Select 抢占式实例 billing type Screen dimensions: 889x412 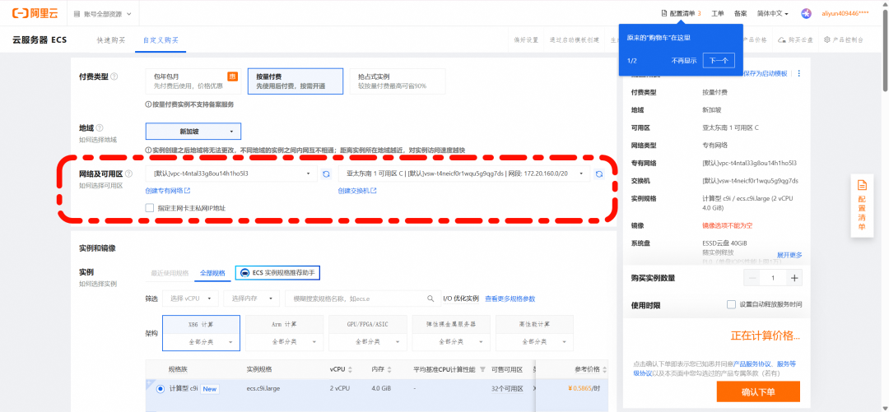(x=398, y=81)
